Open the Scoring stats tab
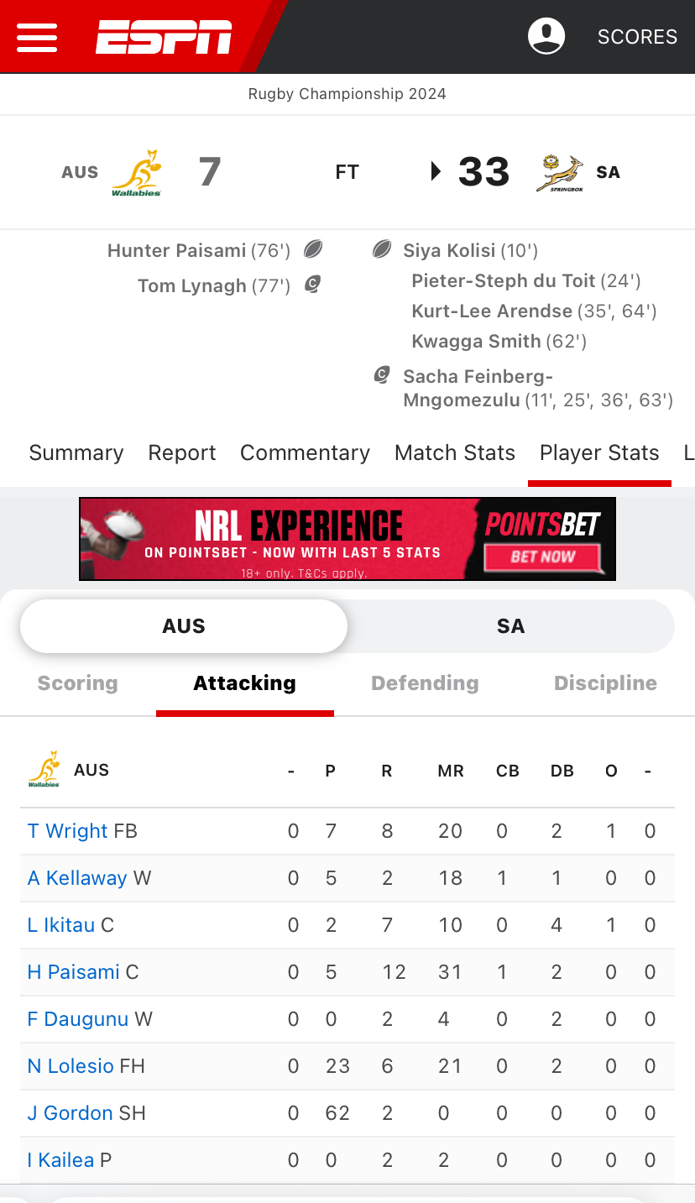 (77, 683)
